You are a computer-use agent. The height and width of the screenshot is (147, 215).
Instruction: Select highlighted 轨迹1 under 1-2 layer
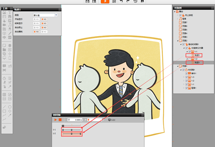pos(197,63)
